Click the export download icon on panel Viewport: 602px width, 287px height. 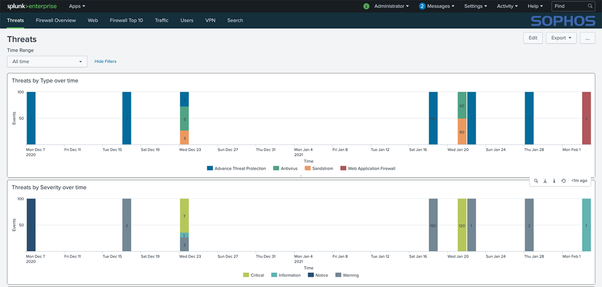coord(545,181)
